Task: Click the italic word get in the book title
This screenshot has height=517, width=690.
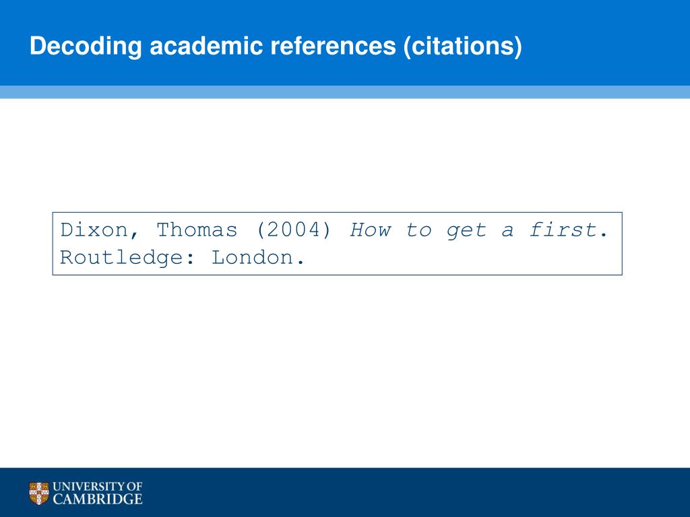Action: tap(466, 231)
